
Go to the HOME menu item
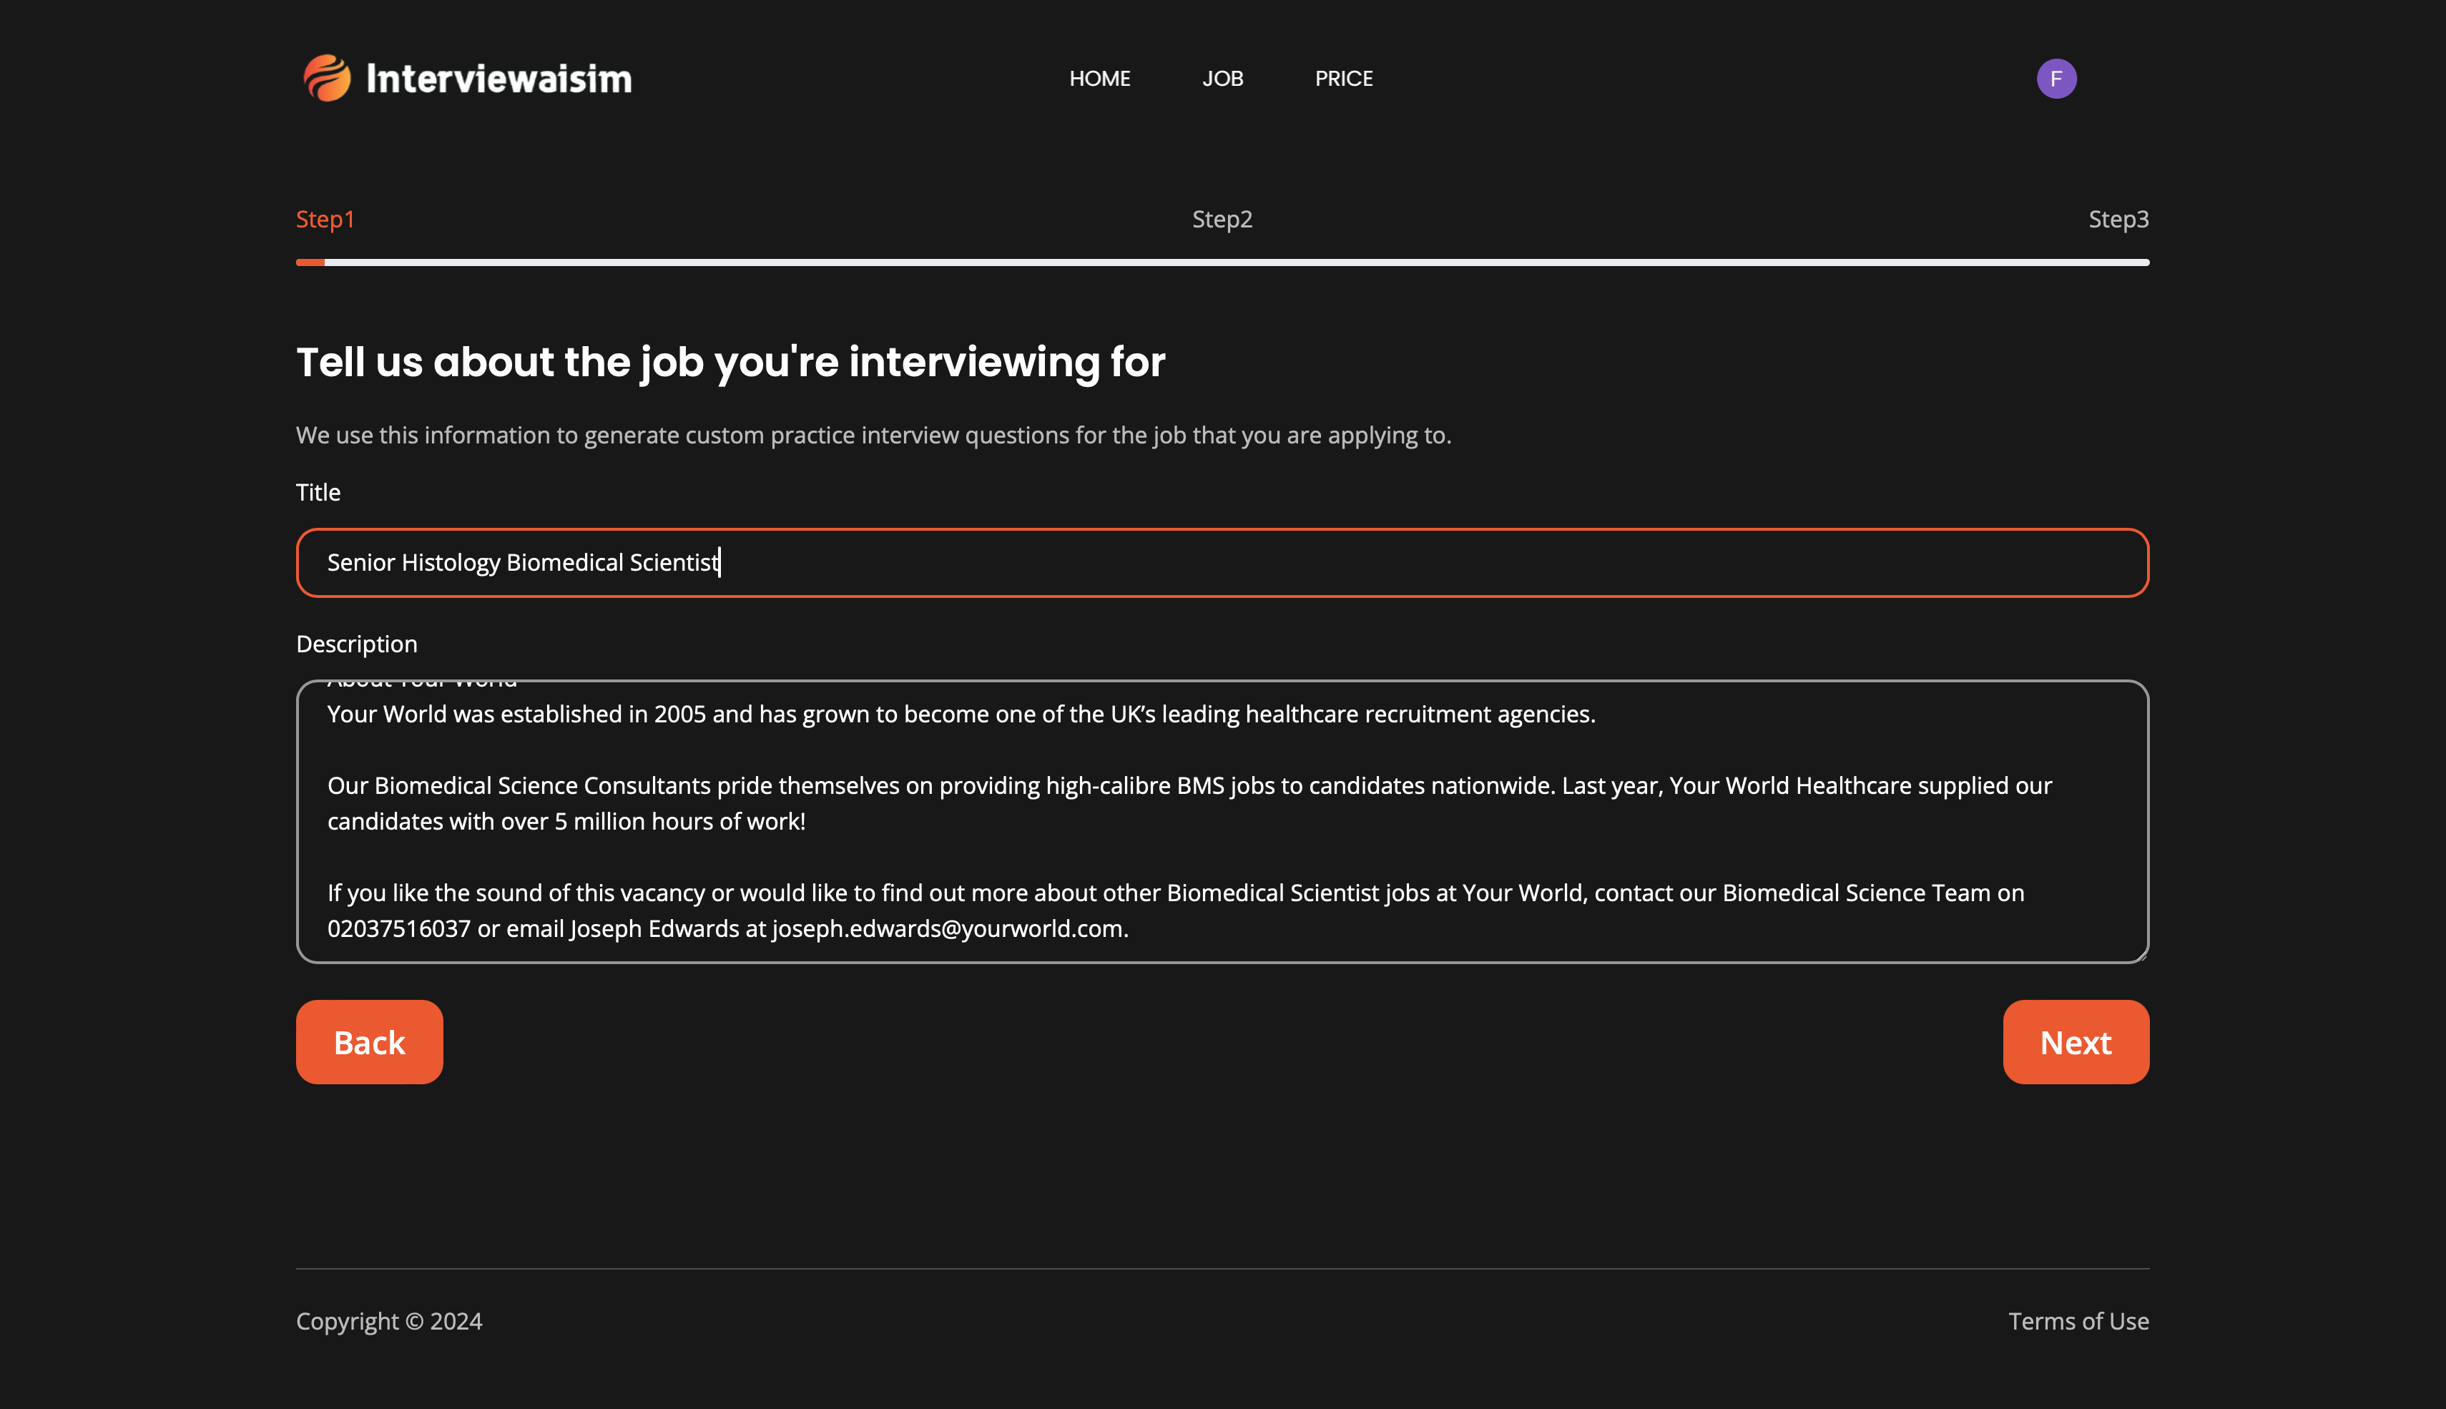1099,79
